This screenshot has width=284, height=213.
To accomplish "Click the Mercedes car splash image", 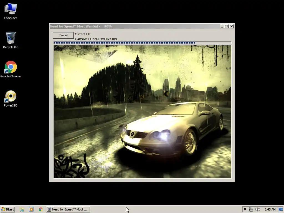I will point(142,111).
